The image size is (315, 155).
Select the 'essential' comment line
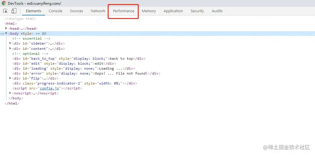tap(31, 38)
